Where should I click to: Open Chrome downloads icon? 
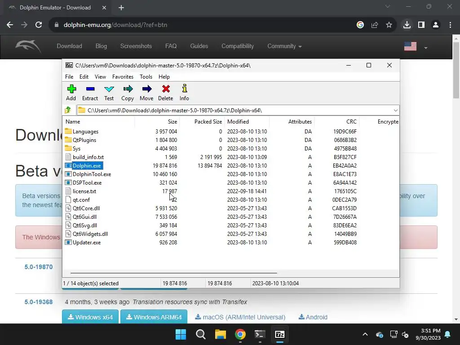(407, 25)
